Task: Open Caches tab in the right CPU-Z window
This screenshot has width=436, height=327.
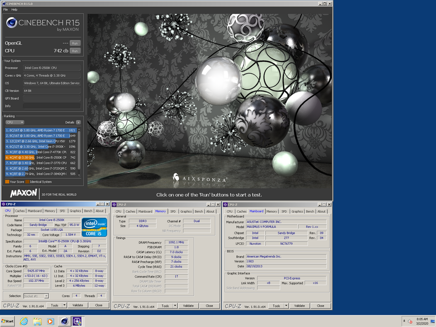Action: pyautogui.click(x=242, y=212)
